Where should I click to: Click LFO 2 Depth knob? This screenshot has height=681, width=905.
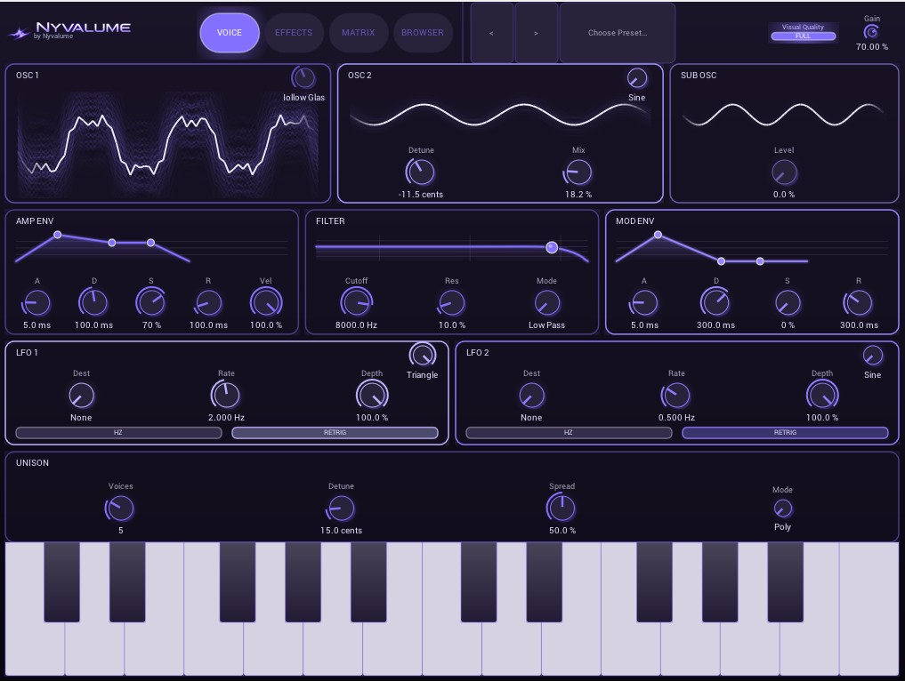coord(822,395)
